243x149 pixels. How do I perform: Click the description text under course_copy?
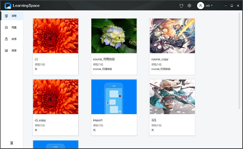coord(161,69)
